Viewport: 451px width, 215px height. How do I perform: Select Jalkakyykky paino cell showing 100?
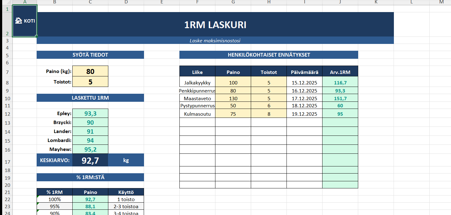[x=233, y=83]
